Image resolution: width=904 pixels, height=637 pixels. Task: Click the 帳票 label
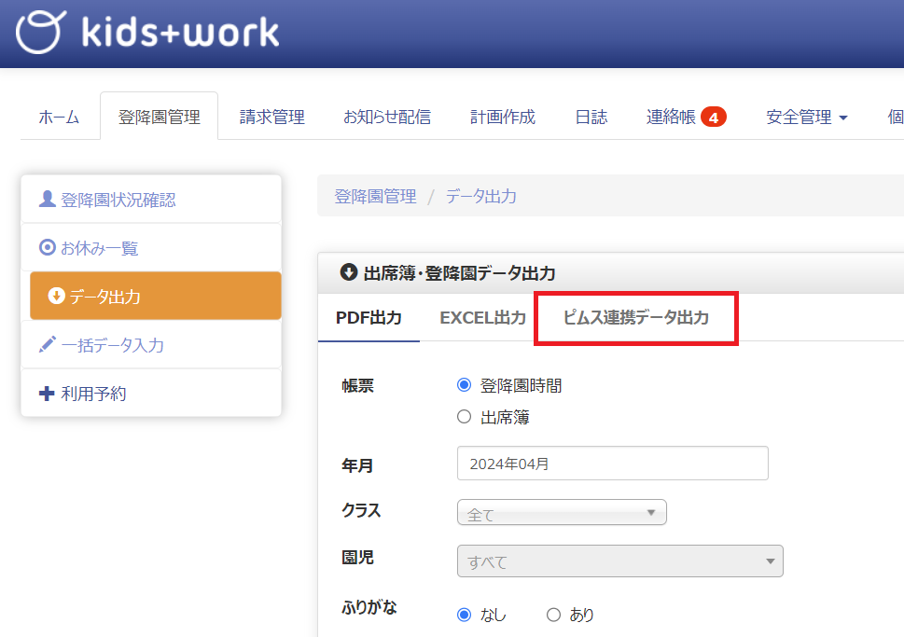click(357, 386)
